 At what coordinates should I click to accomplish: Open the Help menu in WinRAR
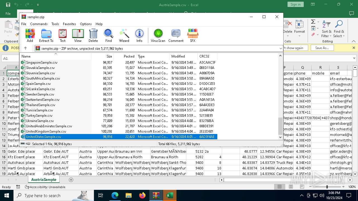(x=99, y=24)
